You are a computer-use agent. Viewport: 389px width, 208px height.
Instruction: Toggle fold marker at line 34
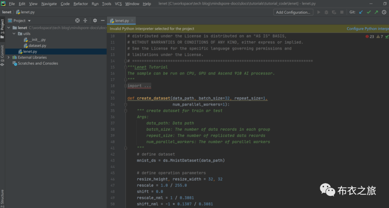tap(126, 104)
